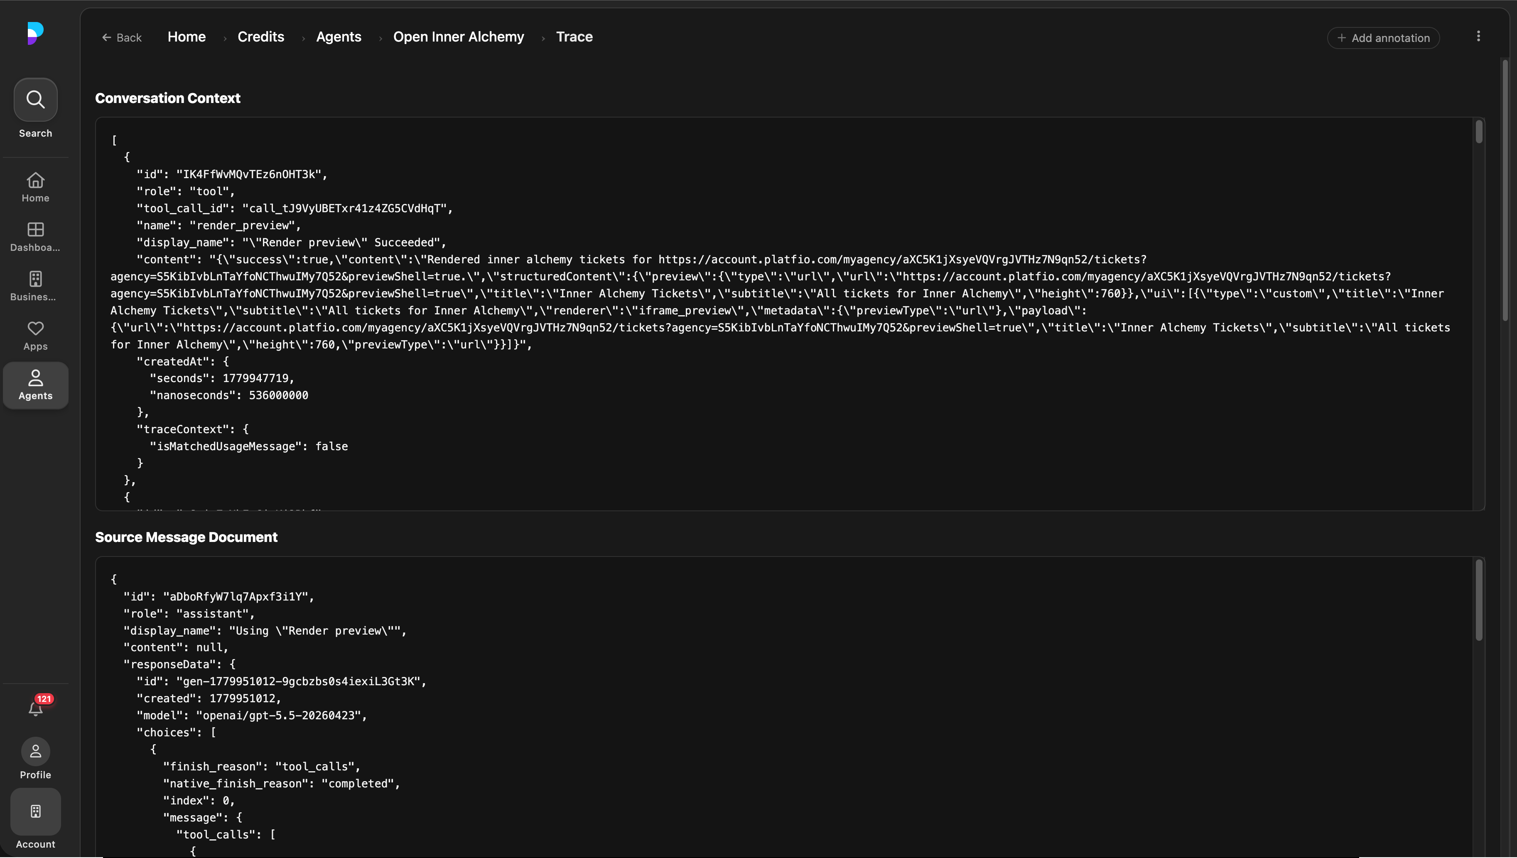Click the native_finish_reason completed line
The height and width of the screenshot is (858, 1517).
coord(282,784)
